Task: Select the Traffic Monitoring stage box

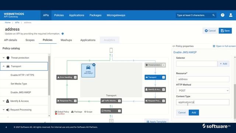Action: pyautogui.click(x=111, y=101)
